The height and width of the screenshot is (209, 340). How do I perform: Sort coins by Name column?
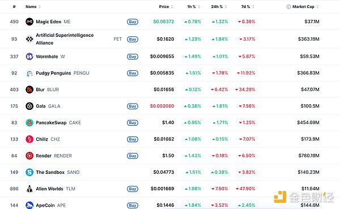coord(33,7)
